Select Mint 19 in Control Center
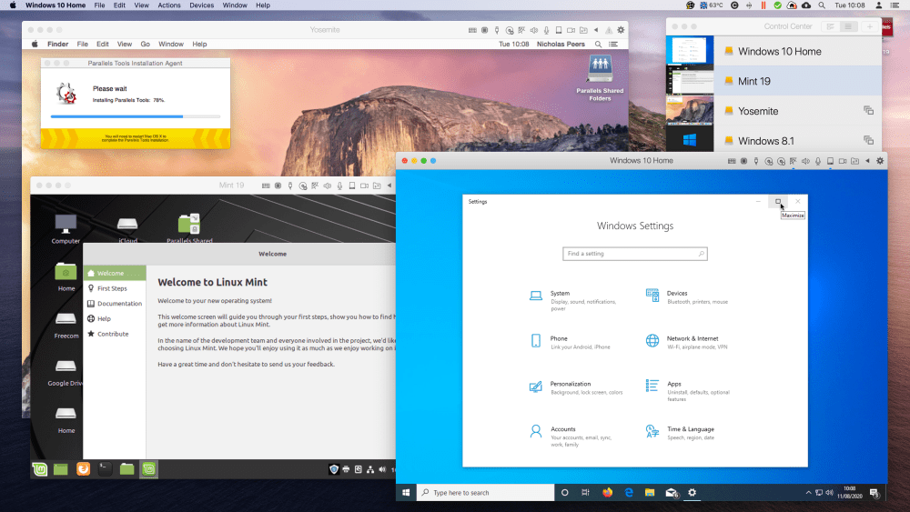 click(x=797, y=81)
